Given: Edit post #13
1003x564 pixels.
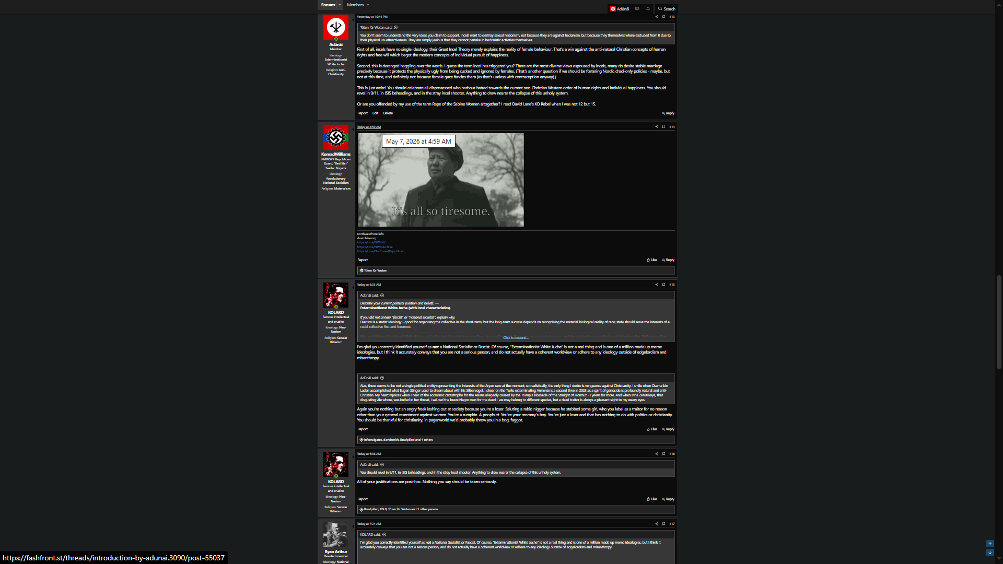Looking at the screenshot, I should (x=375, y=113).
